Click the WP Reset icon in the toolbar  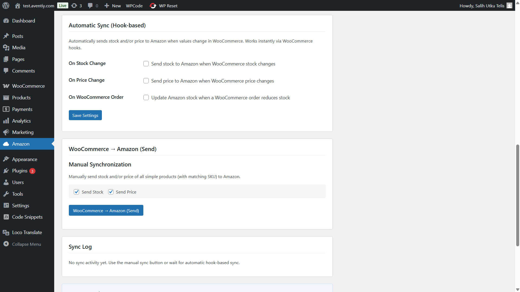coord(153,5)
